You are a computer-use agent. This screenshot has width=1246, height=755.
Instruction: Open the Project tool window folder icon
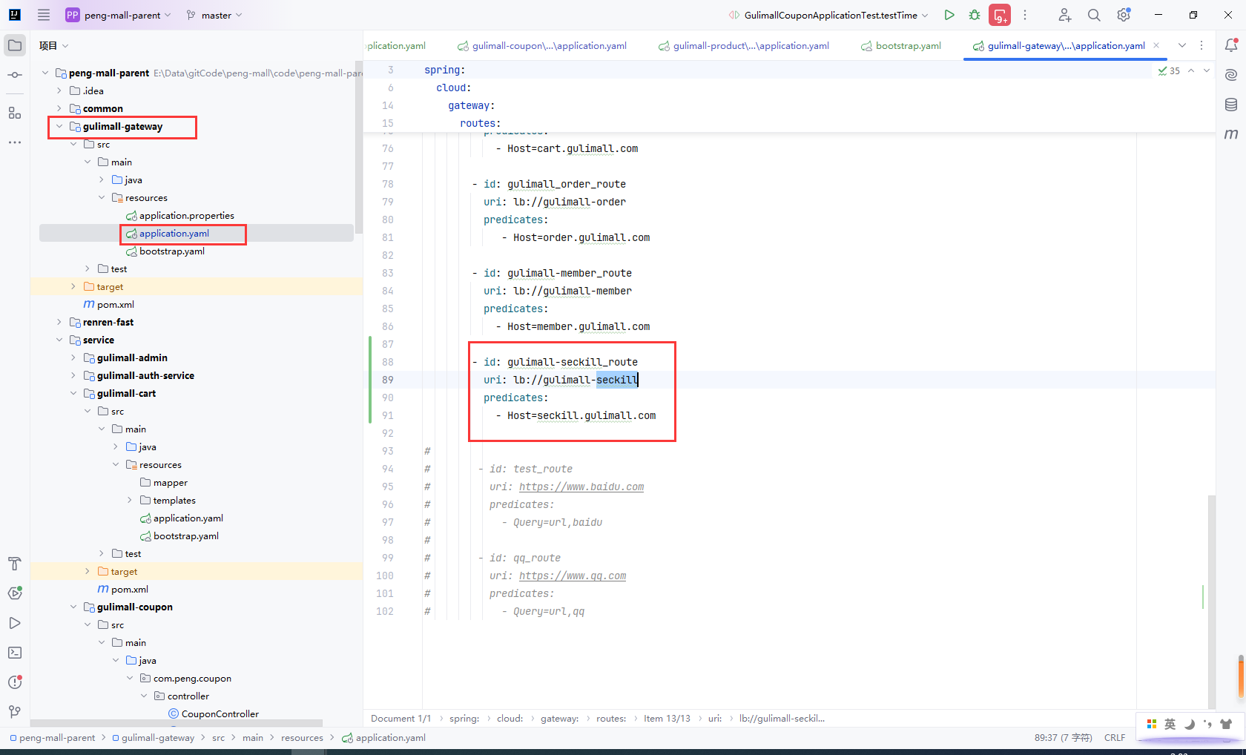(x=15, y=45)
